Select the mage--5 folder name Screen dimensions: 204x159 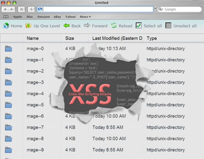pos(35,105)
